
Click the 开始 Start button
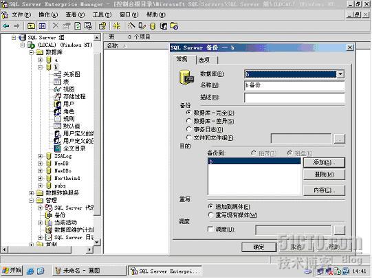pos(12,270)
